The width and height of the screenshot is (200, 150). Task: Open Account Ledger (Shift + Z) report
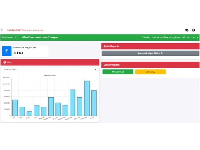pyautogui.click(x=150, y=53)
